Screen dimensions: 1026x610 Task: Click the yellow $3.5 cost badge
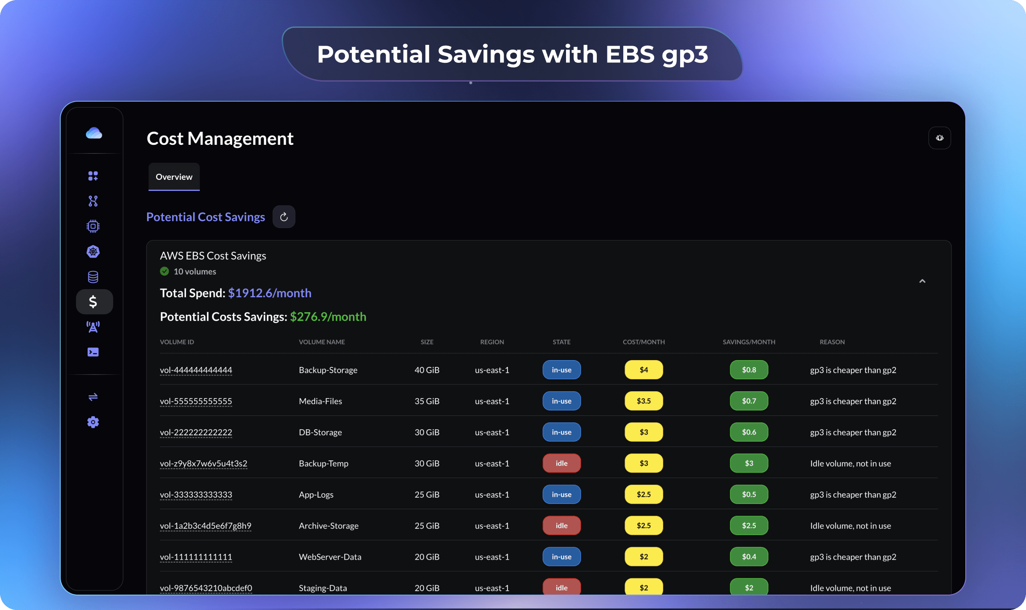pyautogui.click(x=643, y=401)
